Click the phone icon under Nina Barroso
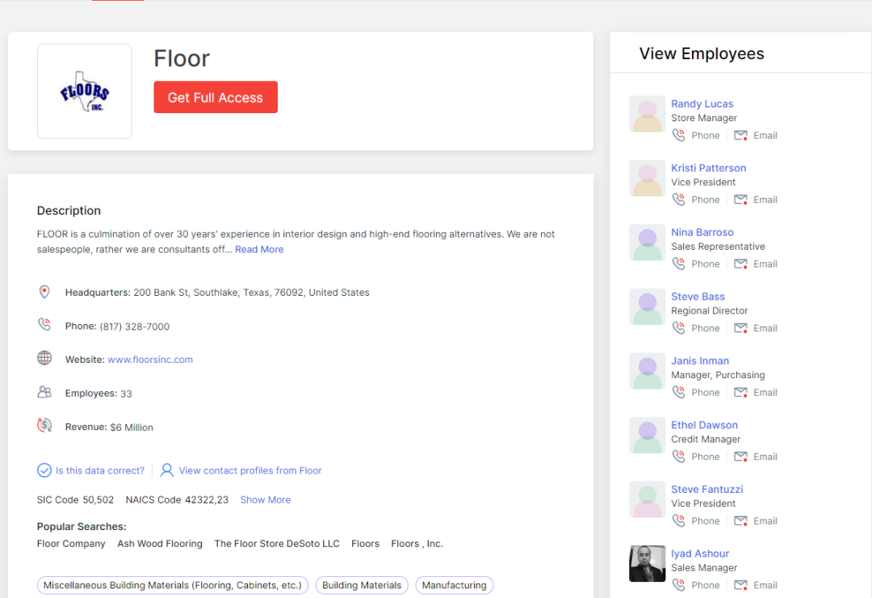Screen dimensions: 872x598 [678, 264]
